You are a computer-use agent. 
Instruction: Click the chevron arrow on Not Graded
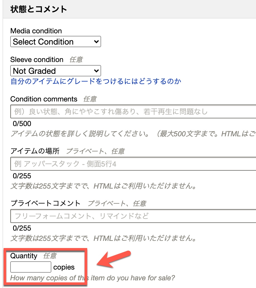click(96, 71)
